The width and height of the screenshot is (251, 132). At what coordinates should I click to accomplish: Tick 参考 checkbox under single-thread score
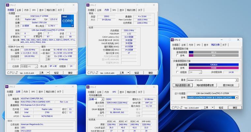point(177,55)
